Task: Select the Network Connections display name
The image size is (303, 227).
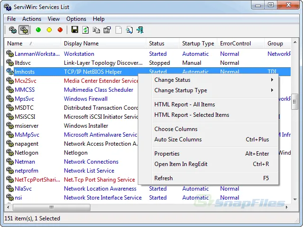Action: coord(91,162)
